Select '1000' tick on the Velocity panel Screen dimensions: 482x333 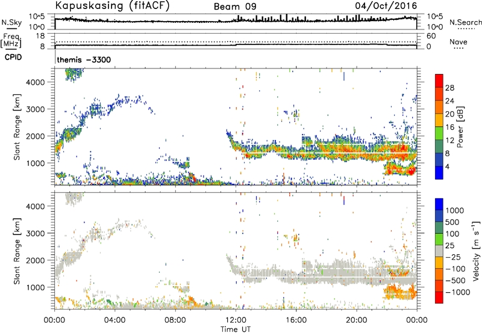[x=36, y=287]
